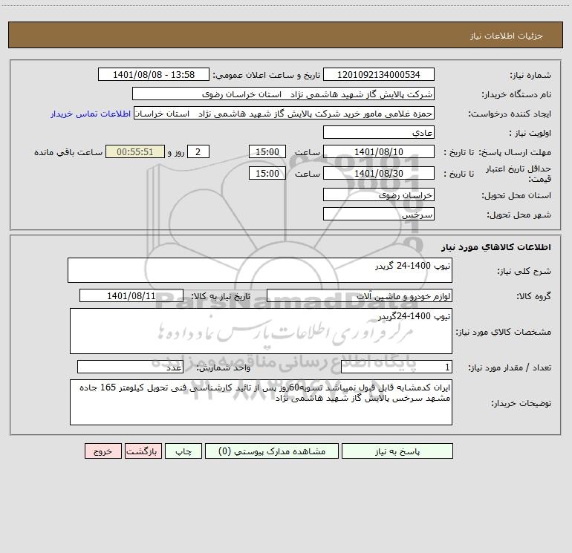The height and width of the screenshot is (553, 572).
Task: Click priority field 'عادی'
Action: [379, 132]
